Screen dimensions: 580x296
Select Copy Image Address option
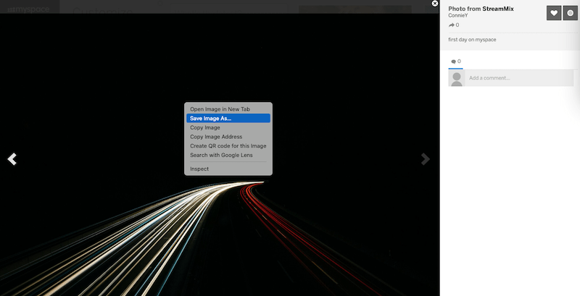[216, 137]
